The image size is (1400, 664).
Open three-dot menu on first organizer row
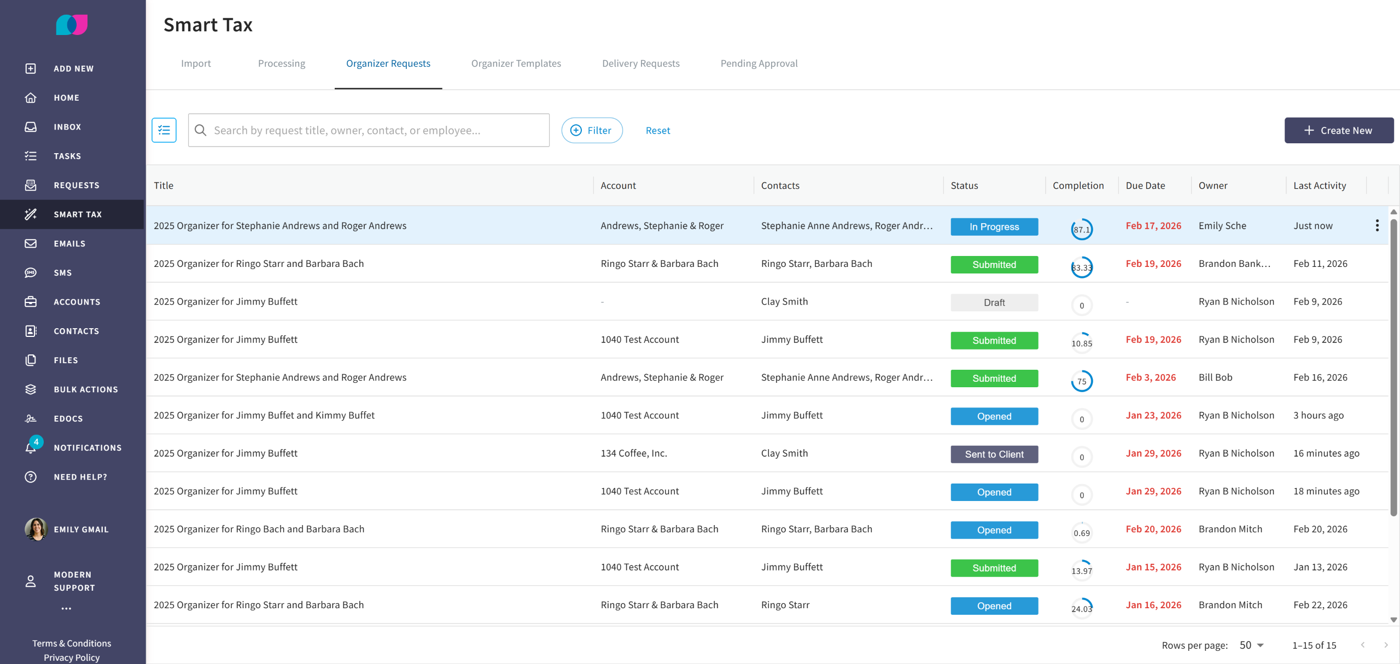pos(1377,225)
